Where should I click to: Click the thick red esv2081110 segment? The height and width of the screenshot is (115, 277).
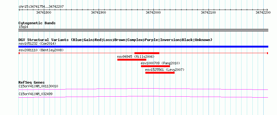[147, 53]
